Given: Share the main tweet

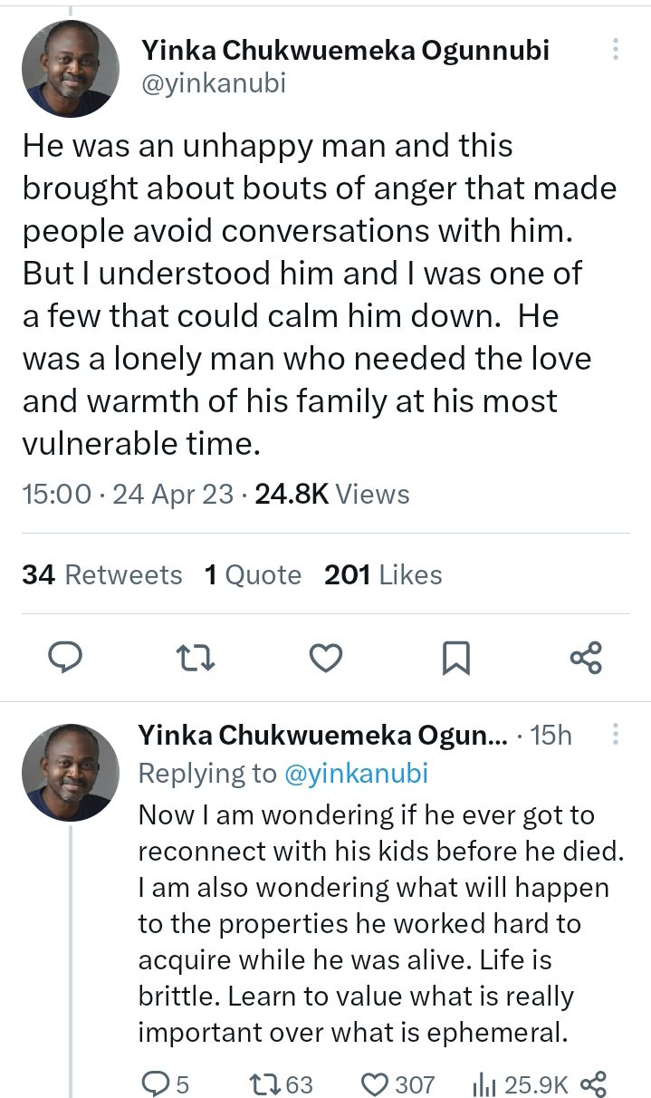Looking at the screenshot, I should (x=586, y=658).
